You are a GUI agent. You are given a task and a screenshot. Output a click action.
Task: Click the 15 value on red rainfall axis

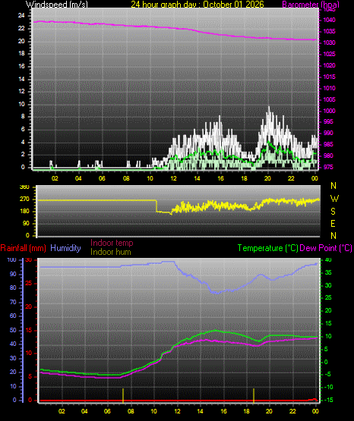29,330
